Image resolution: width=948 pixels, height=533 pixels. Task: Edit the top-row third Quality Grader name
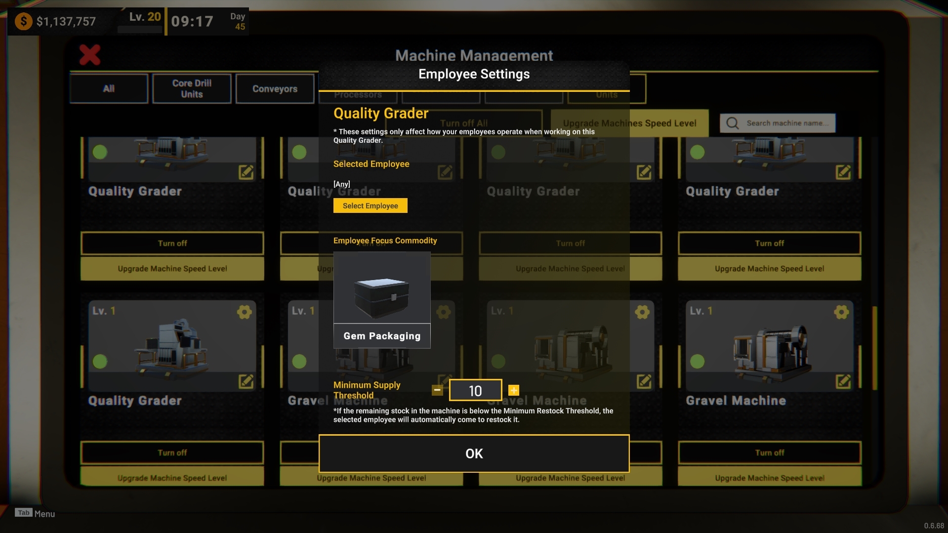(644, 172)
